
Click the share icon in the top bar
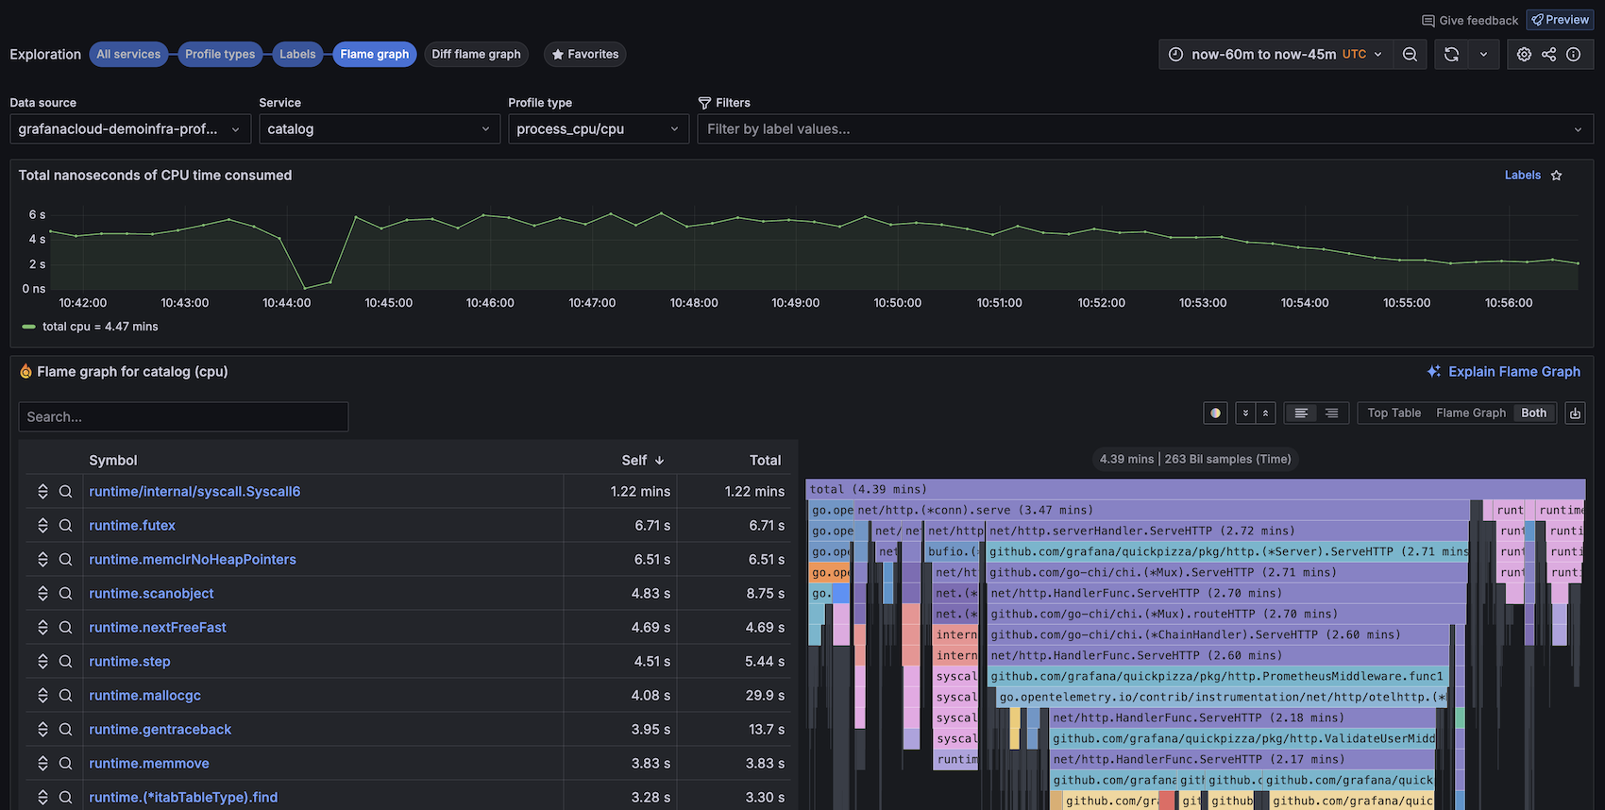pyautogui.click(x=1548, y=55)
